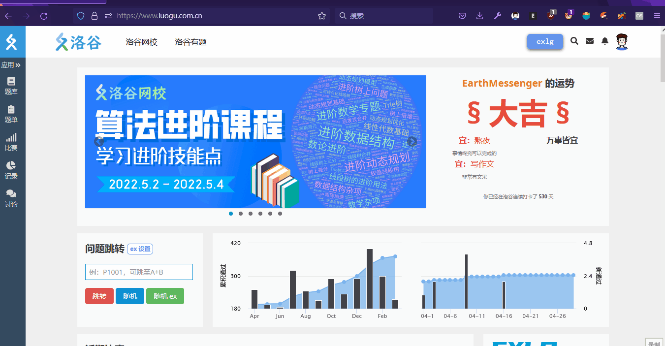This screenshot has width=665, height=346.
Task: Select 洛谷网校 in the navigation bar
Action: coord(141,42)
